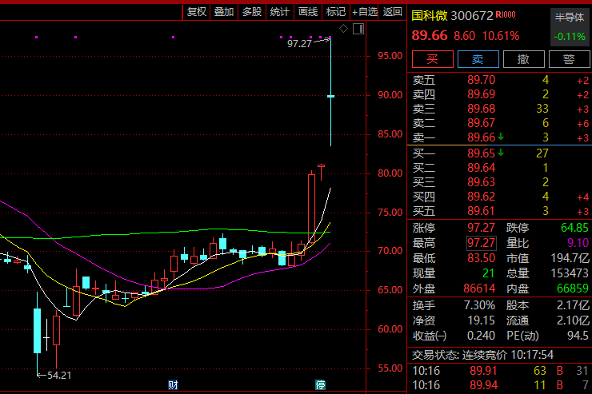Activate the 画线 drawing tool

pos(308,11)
